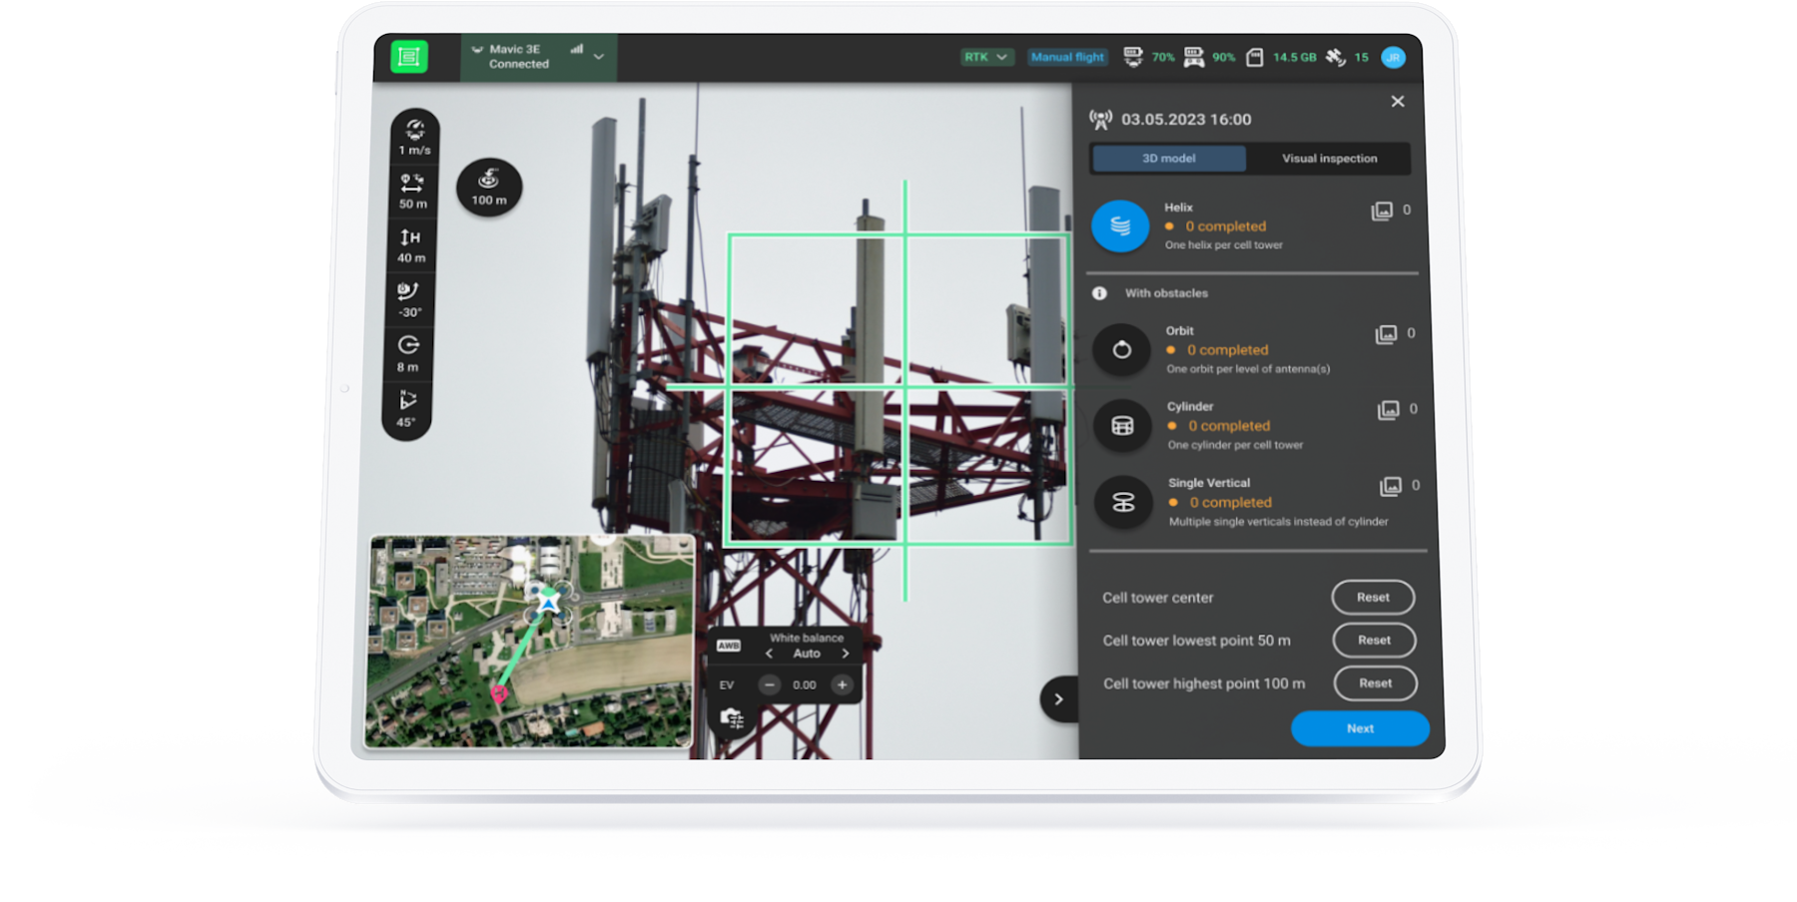Click the gimbal pitch -30° control

pyautogui.click(x=409, y=299)
